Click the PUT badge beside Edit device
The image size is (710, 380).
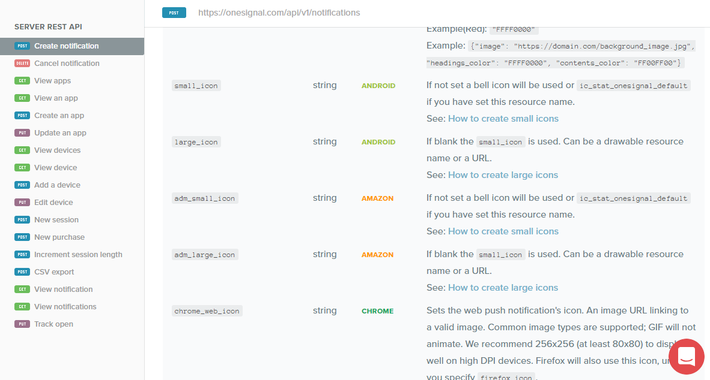click(21, 202)
